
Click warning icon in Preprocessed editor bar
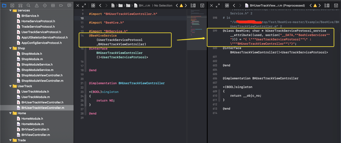(315, 5)
